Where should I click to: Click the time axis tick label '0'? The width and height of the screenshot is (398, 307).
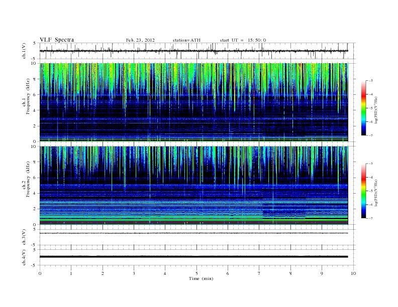[40, 273]
